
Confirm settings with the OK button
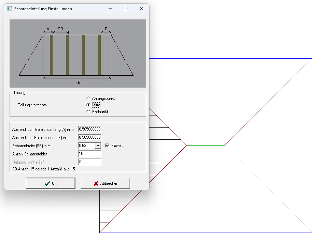point(51,183)
